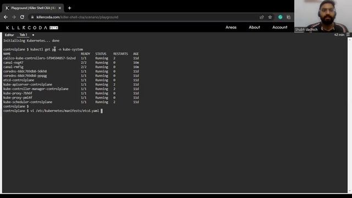This screenshot has width=352, height=198.
Task: Click the STATUS column header
Action: point(101,54)
